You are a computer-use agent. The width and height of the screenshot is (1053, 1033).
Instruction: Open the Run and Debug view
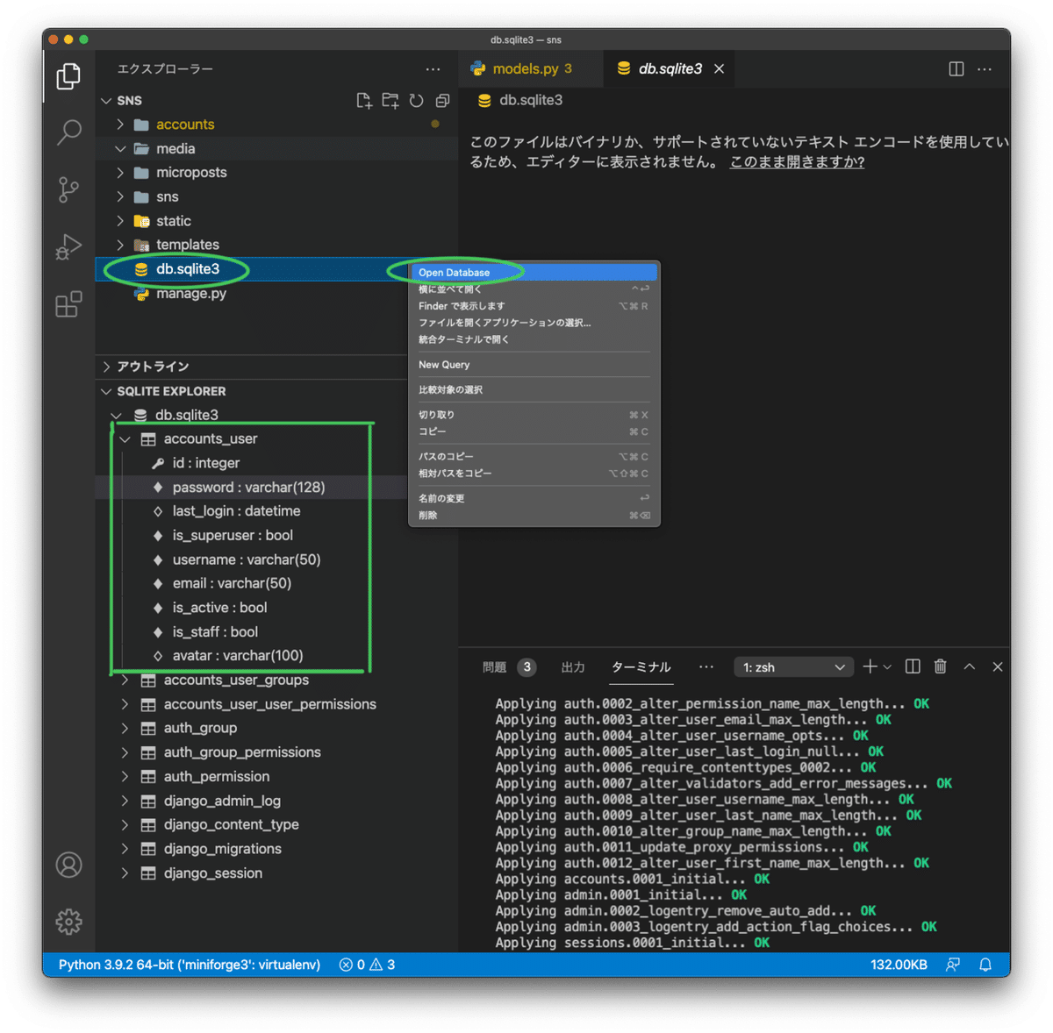[68, 246]
